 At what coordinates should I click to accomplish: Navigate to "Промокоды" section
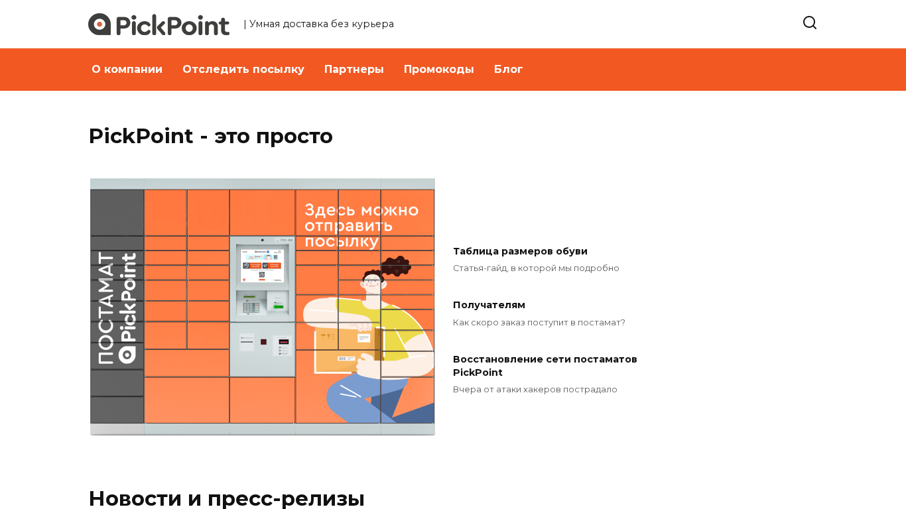[x=439, y=70]
